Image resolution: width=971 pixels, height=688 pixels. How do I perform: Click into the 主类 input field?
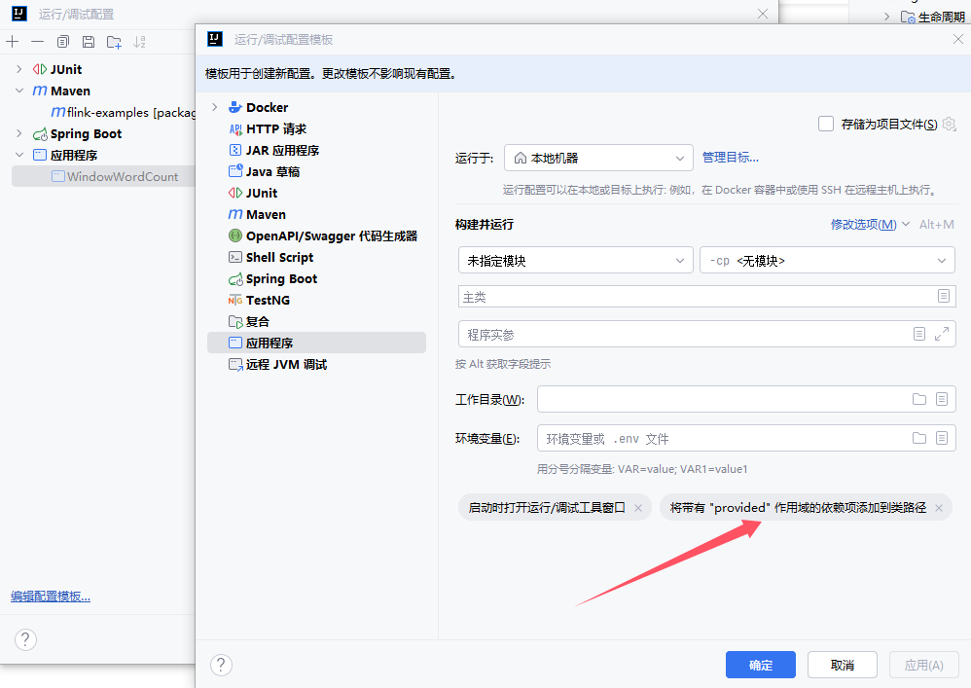point(695,297)
